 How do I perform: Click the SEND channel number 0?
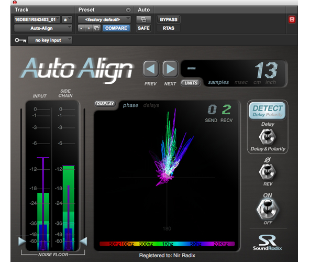tap(212, 110)
